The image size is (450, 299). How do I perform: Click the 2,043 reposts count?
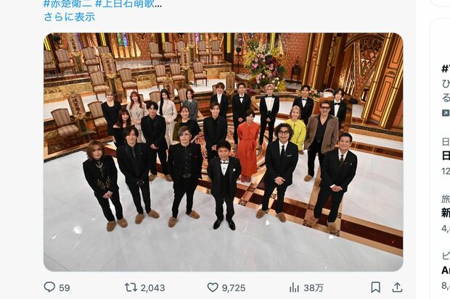[152, 288]
